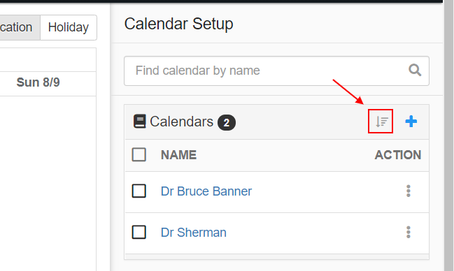This screenshot has height=271, width=454.
Task: Select the partially visible tab left of Holiday
Action: point(20,27)
